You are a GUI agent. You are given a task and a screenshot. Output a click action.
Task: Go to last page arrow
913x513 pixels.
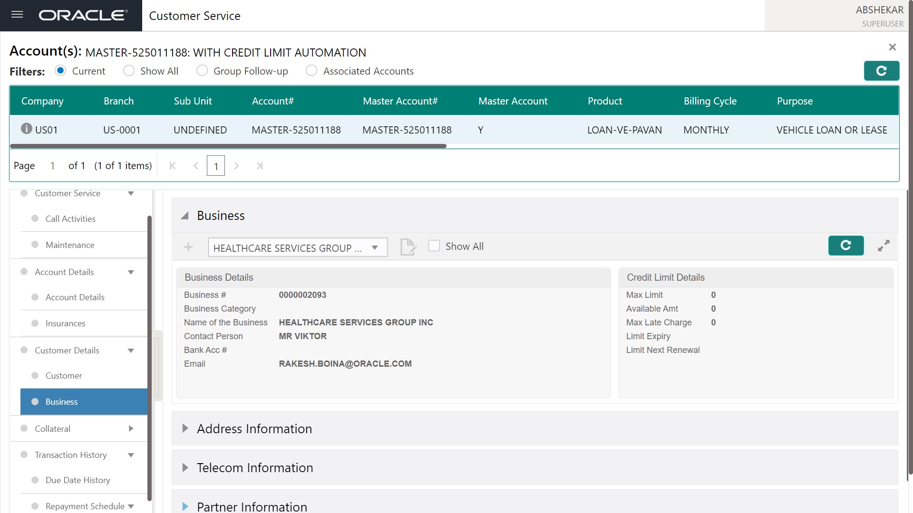[x=259, y=166]
